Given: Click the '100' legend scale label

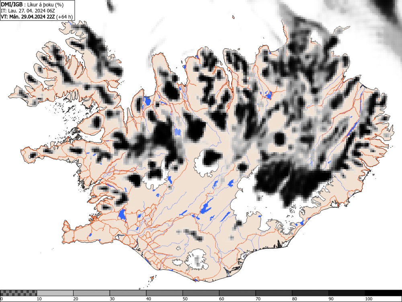Looking at the screenshot, I should (368, 299).
